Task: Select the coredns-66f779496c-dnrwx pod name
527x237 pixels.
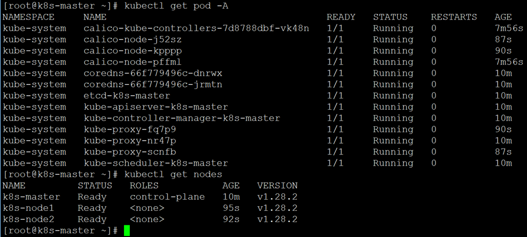Action: pos(153,73)
